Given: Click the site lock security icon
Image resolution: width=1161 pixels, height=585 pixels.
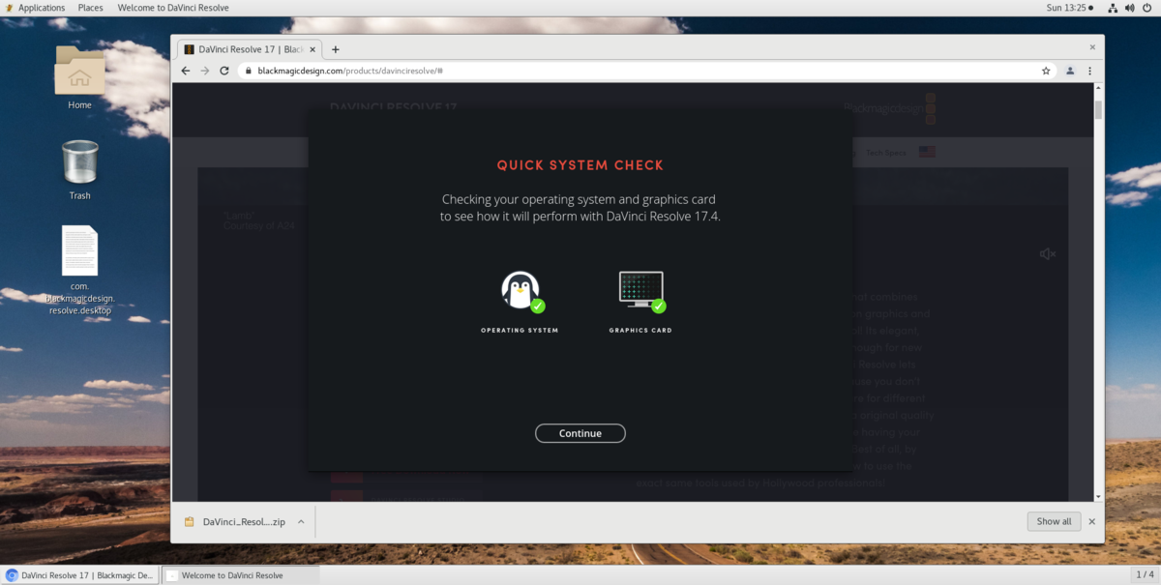Looking at the screenshot, I should pyautogui.click(x=248, y=71).
